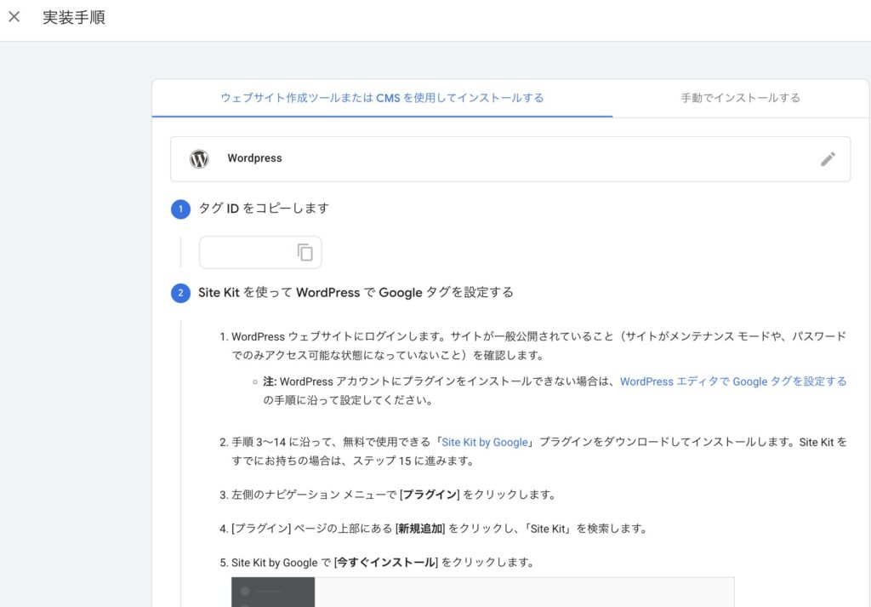The height and width of the screenshot is (607, 871).
Task: Switch to the 手動でインストールする tab
Action: tap(741, 98)
